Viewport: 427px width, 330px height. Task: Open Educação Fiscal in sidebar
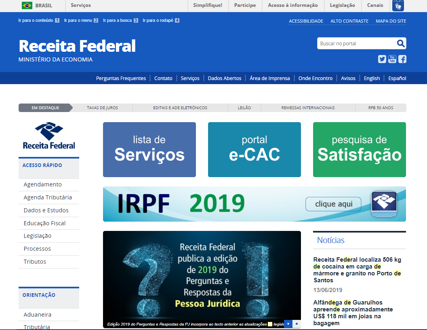click(44, 223)
